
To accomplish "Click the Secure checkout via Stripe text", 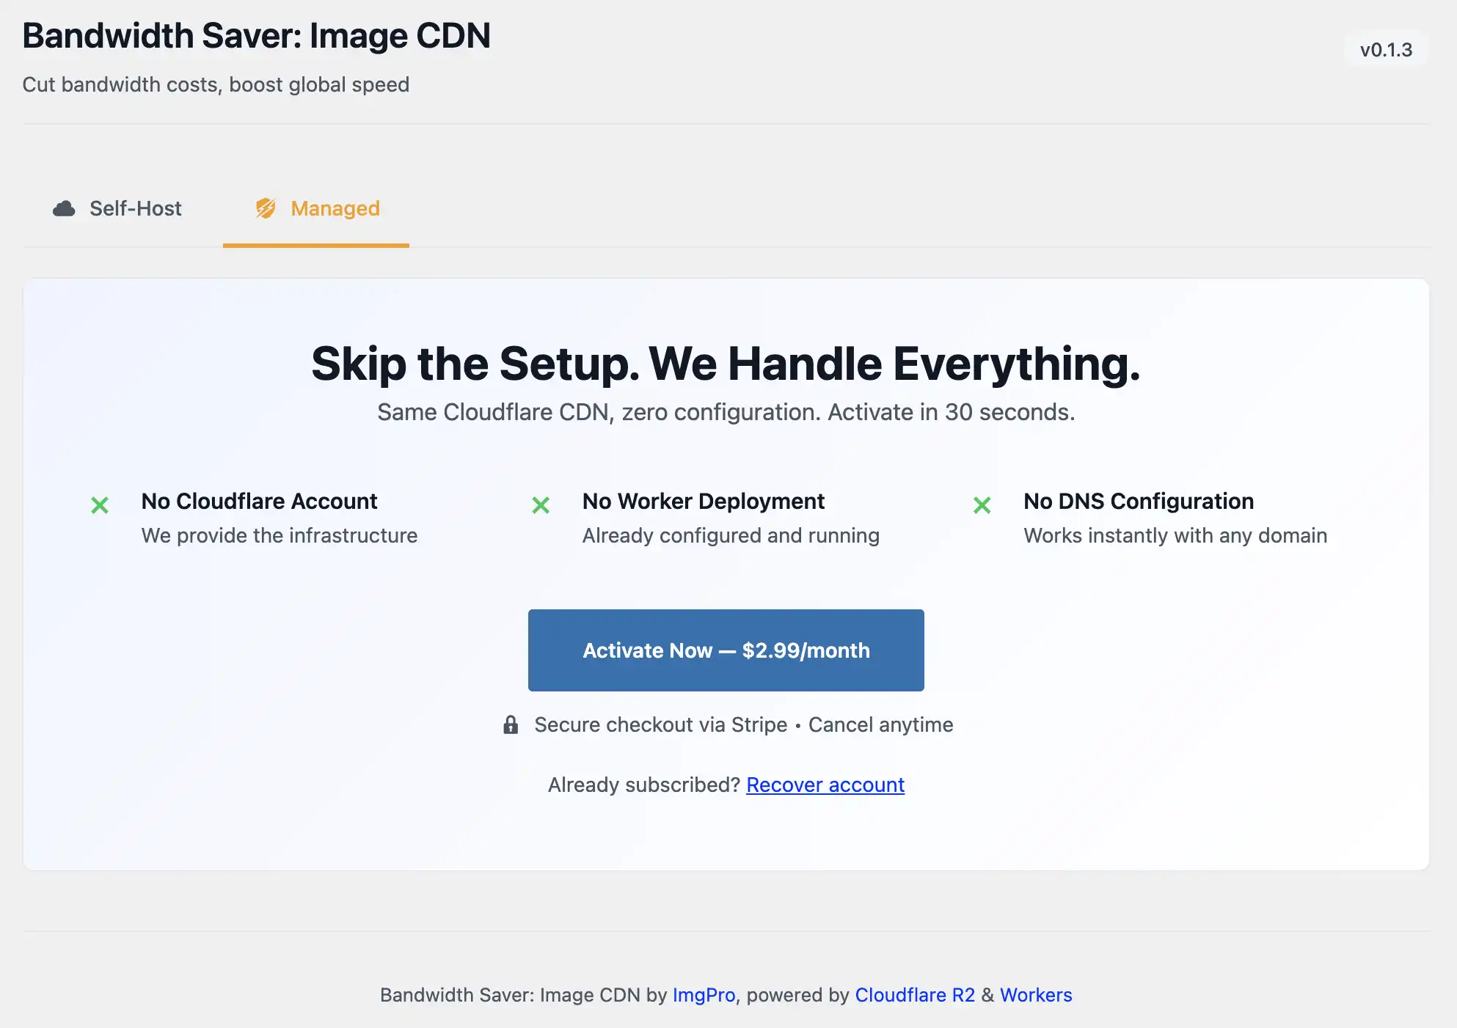I will (x=660, y=724).
